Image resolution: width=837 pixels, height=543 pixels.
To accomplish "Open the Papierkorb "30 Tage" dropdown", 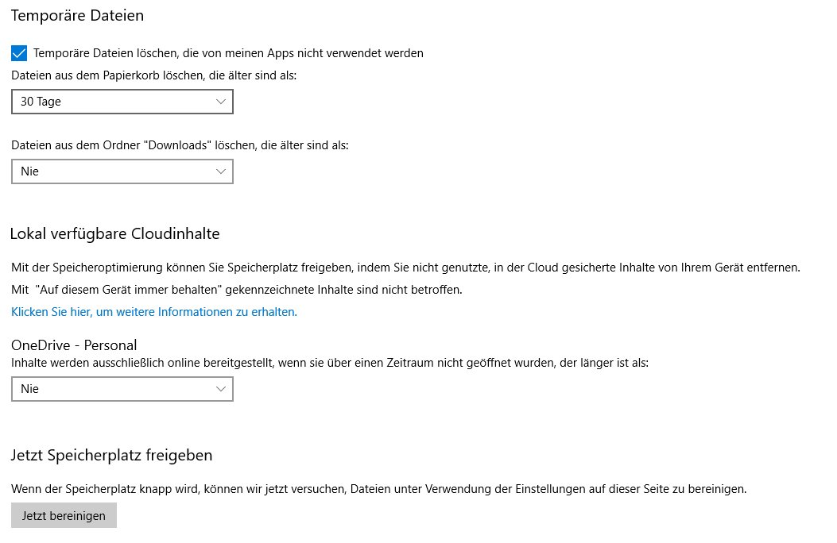I will pyautogui.click(x=122, y=102).
